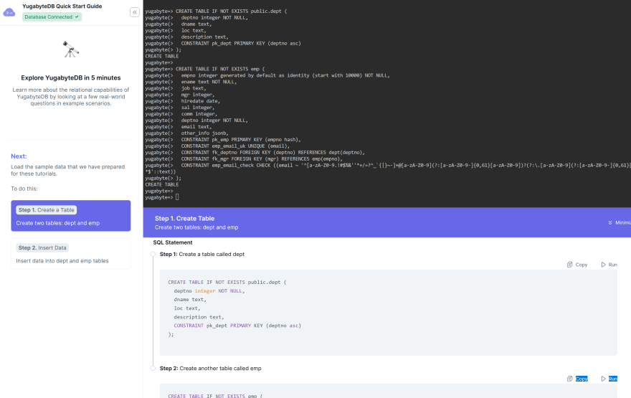The width and height of the screenshot is (631, 398).
Task: Click the Run play icon for the dept statement
Action: coord(603,265)
